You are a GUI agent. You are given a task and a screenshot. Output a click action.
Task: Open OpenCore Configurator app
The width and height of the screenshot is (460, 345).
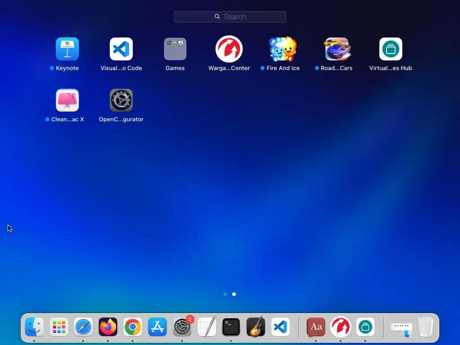121,100
